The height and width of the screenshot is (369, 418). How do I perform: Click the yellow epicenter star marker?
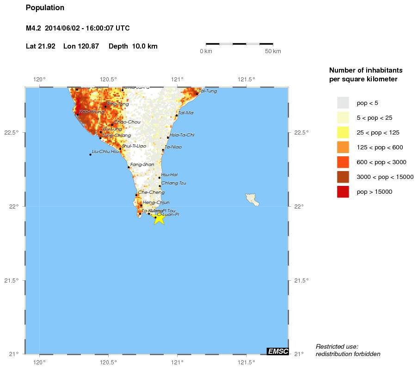tap(159, 218)
